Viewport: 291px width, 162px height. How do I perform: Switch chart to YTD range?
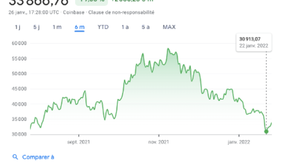(103, 27)
